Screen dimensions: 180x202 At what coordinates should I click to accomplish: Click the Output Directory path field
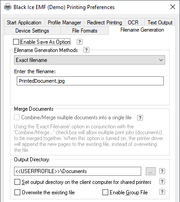click(x=78, y=171)
